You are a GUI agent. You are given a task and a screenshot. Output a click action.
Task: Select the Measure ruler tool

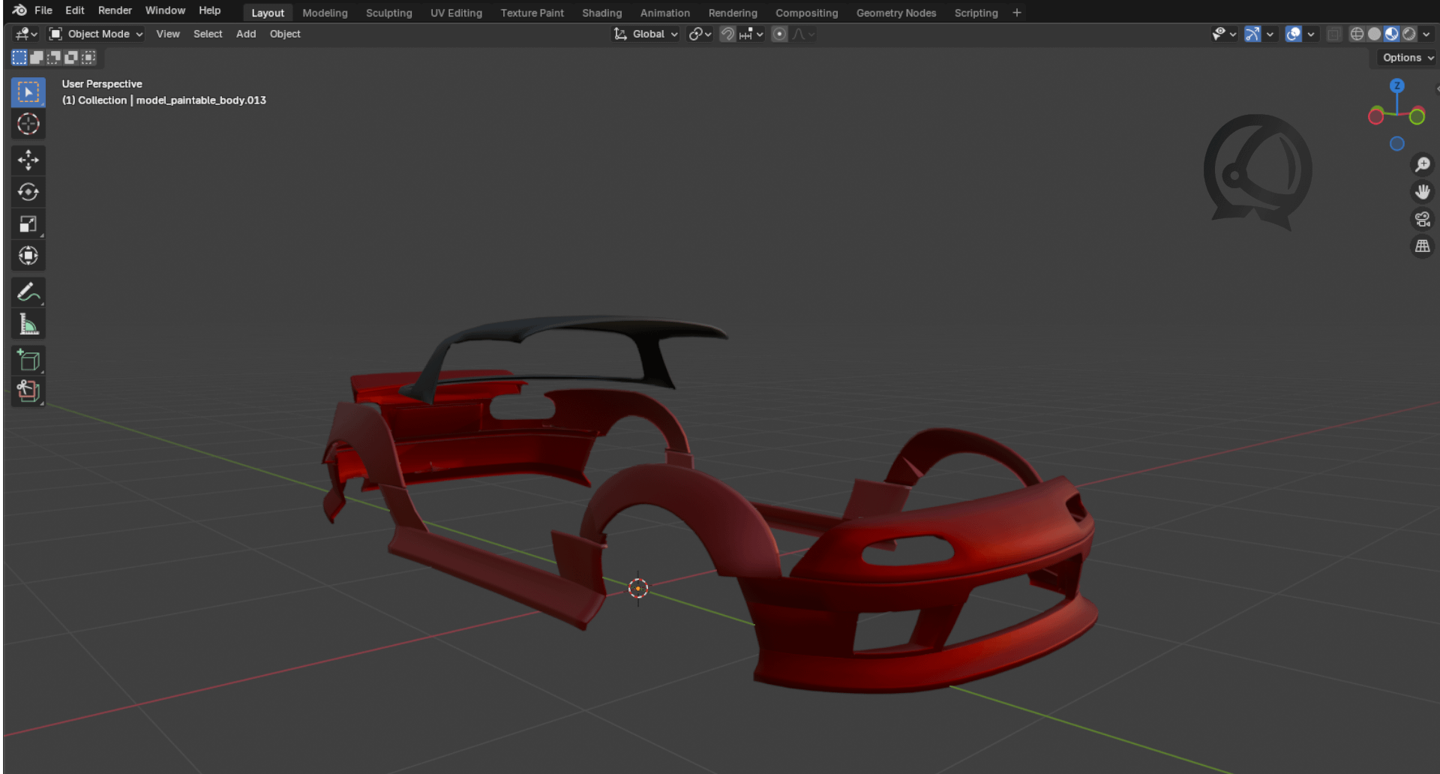pos(28,325)
